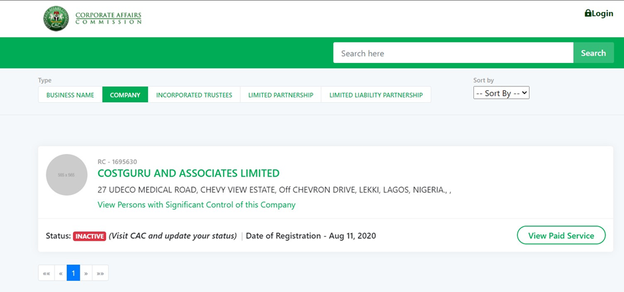This screenshot has width=624, height=292.
Task: Click Visit CAC and update your status text
Action: (173, 236)
